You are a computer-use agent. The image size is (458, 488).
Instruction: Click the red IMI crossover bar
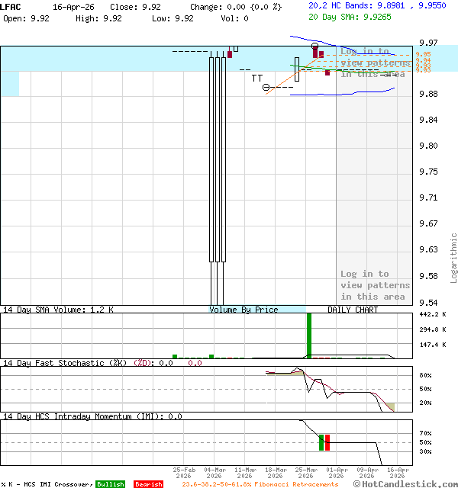click(327, 442)
